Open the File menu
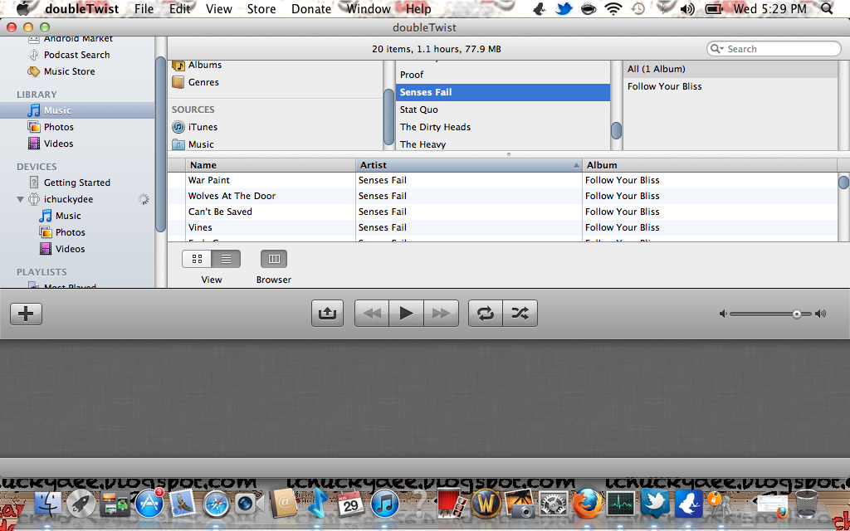Screen dimensions: 850x531 point(144,8)
